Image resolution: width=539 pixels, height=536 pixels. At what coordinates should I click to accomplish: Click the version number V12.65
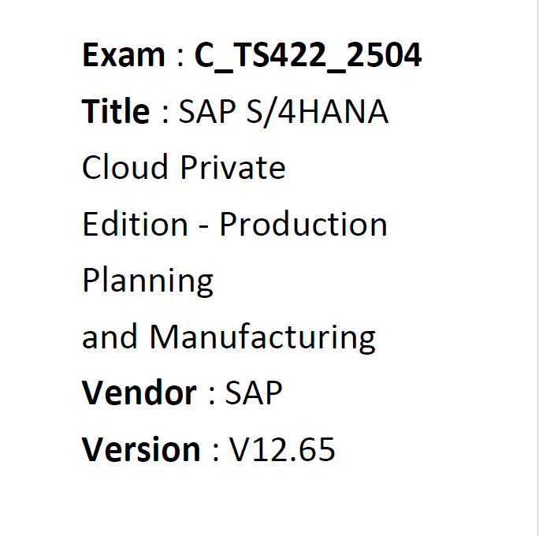282,449
